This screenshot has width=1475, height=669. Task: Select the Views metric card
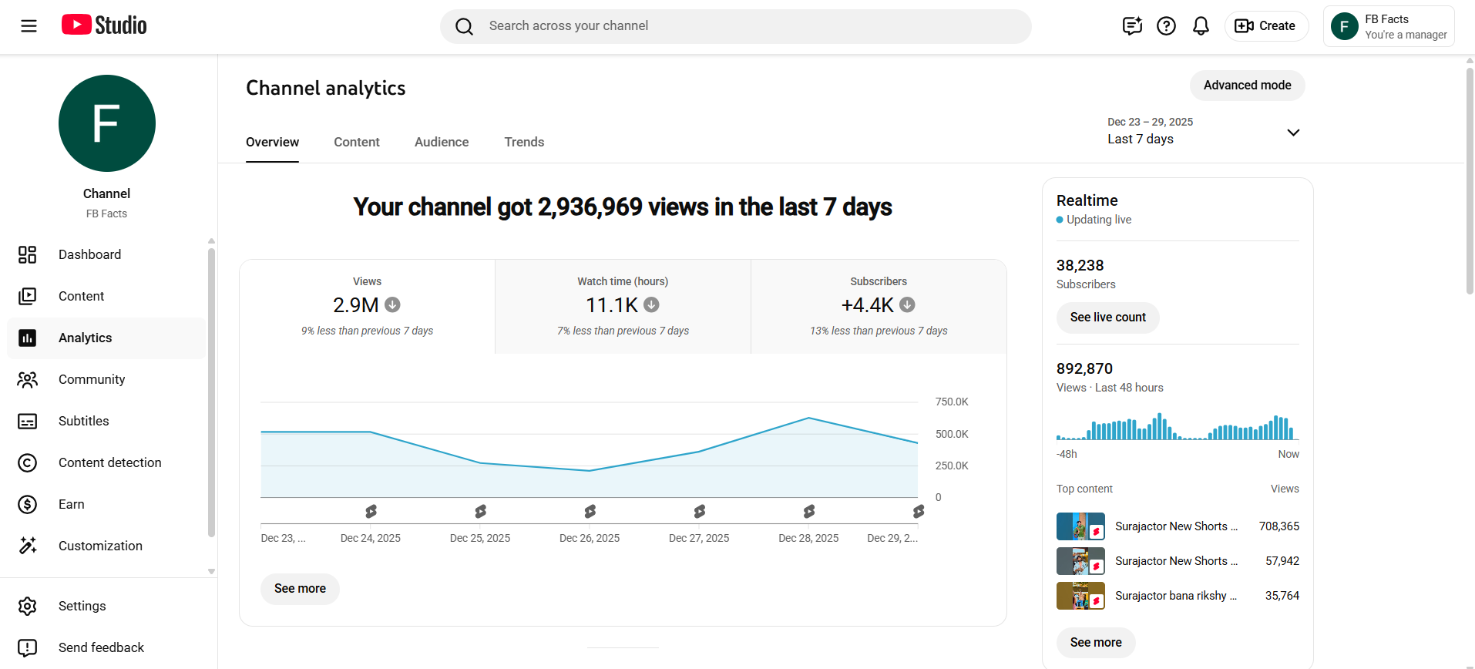(367, 307)
